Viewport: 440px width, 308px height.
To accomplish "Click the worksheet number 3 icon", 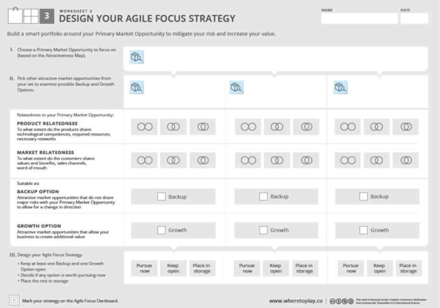I will coord(47,16).
